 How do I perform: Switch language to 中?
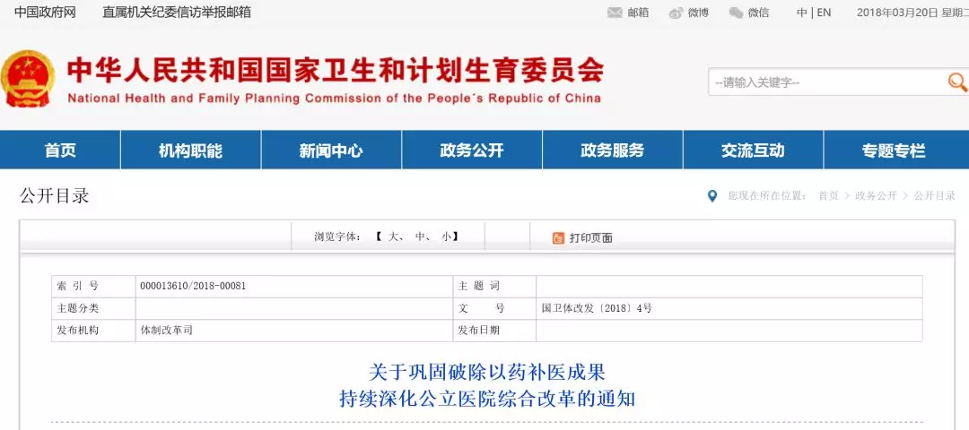801,13
